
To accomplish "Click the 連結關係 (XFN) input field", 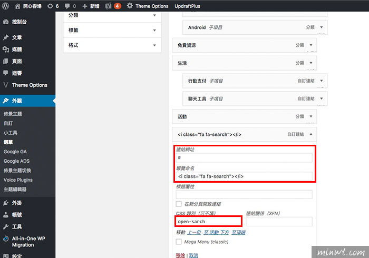I will pos(279,222).
